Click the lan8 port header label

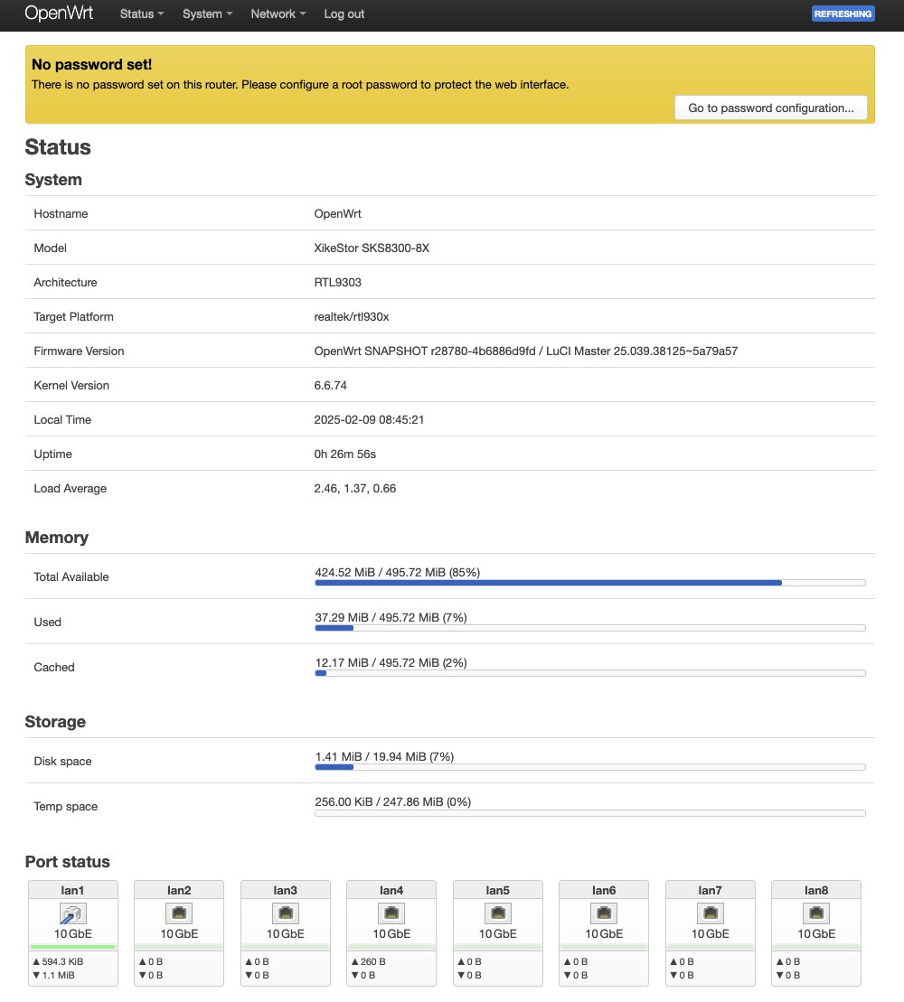point(816,890)
